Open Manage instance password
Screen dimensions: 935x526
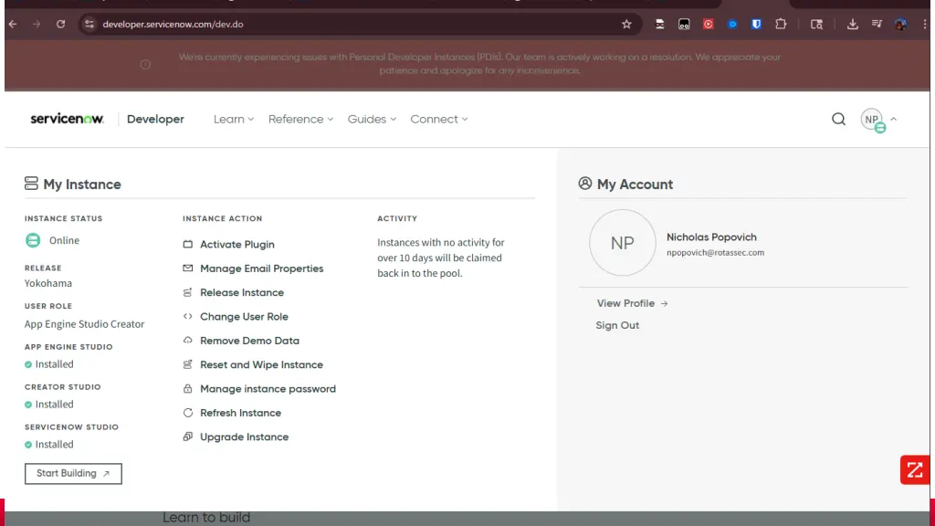click(x=268, y=389)
